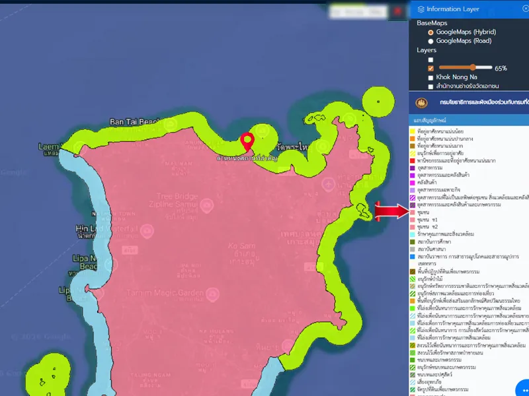Click the layer opacity slider handle
The height and width of the screenshot is (396, 529).
pyautogui.click(x=473, y=67)
